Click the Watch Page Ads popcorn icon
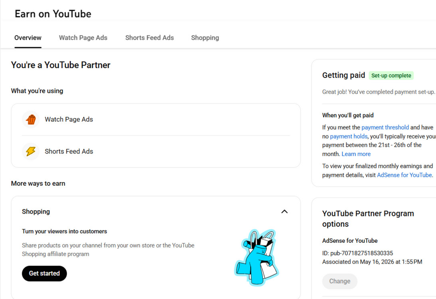Viewport: 436px width, 299px height. tap(31, 119)
